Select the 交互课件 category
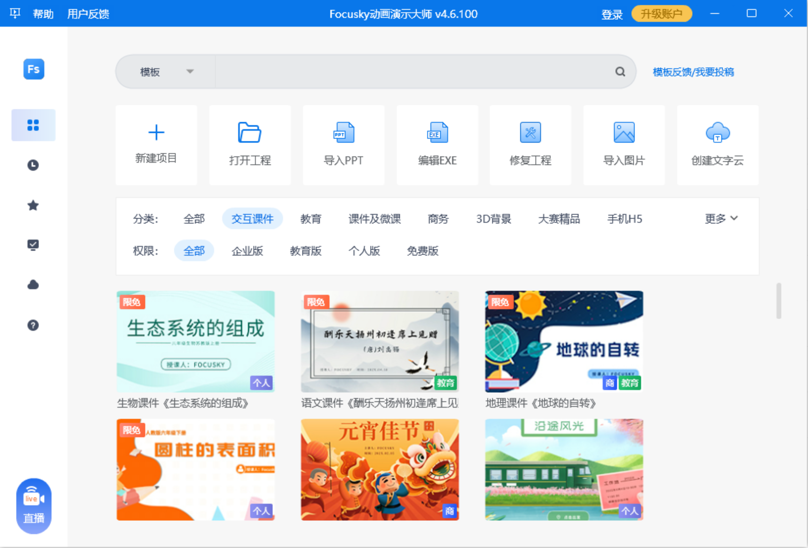 (x=252, y=219)
